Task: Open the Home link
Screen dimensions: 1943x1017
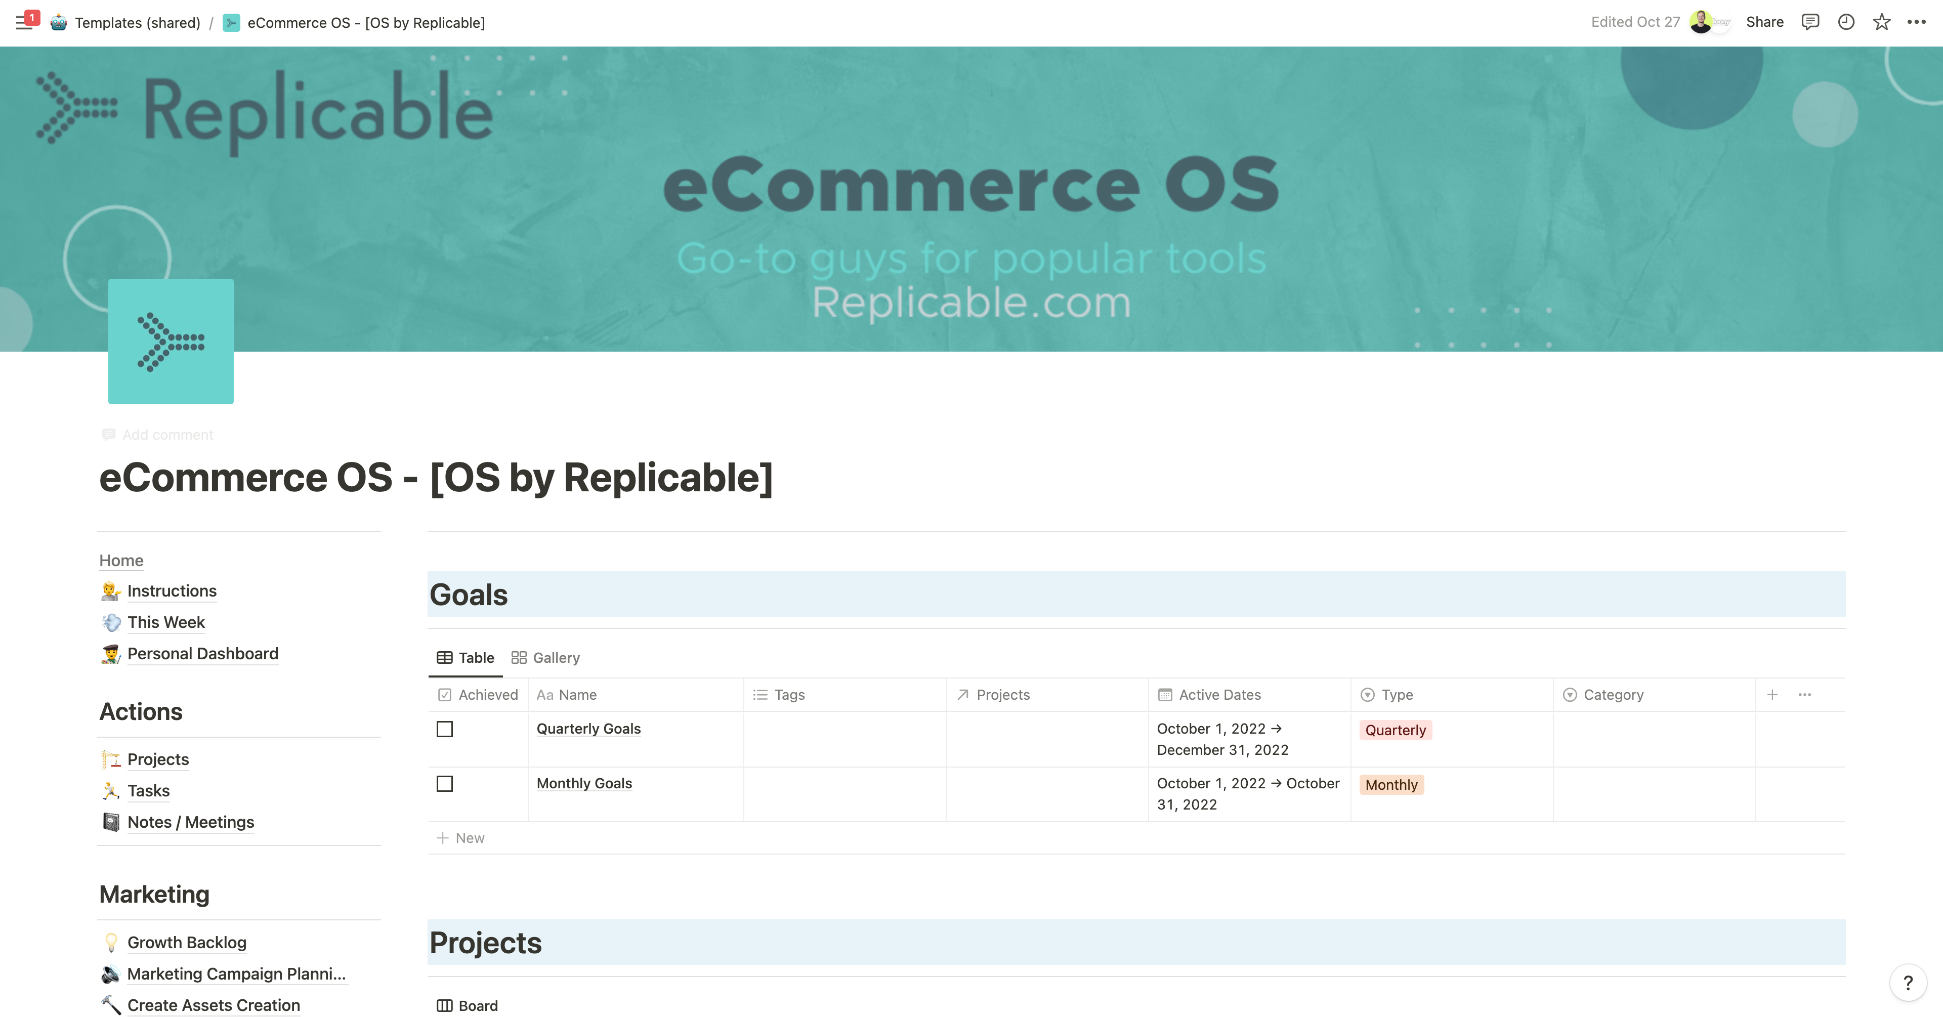Action: [121, 560]
